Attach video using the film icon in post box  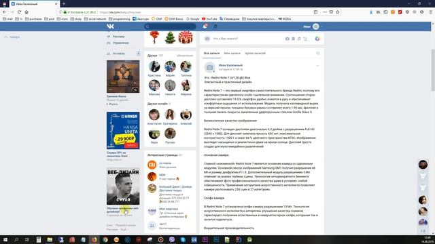point(293,39)
